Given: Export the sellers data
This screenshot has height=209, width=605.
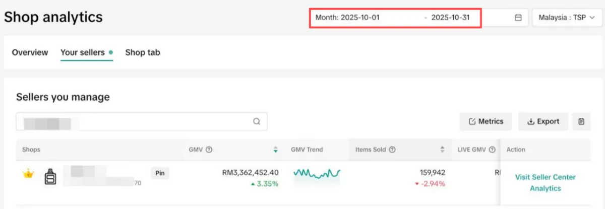Looking at the screenshot, I should (543, 121).
